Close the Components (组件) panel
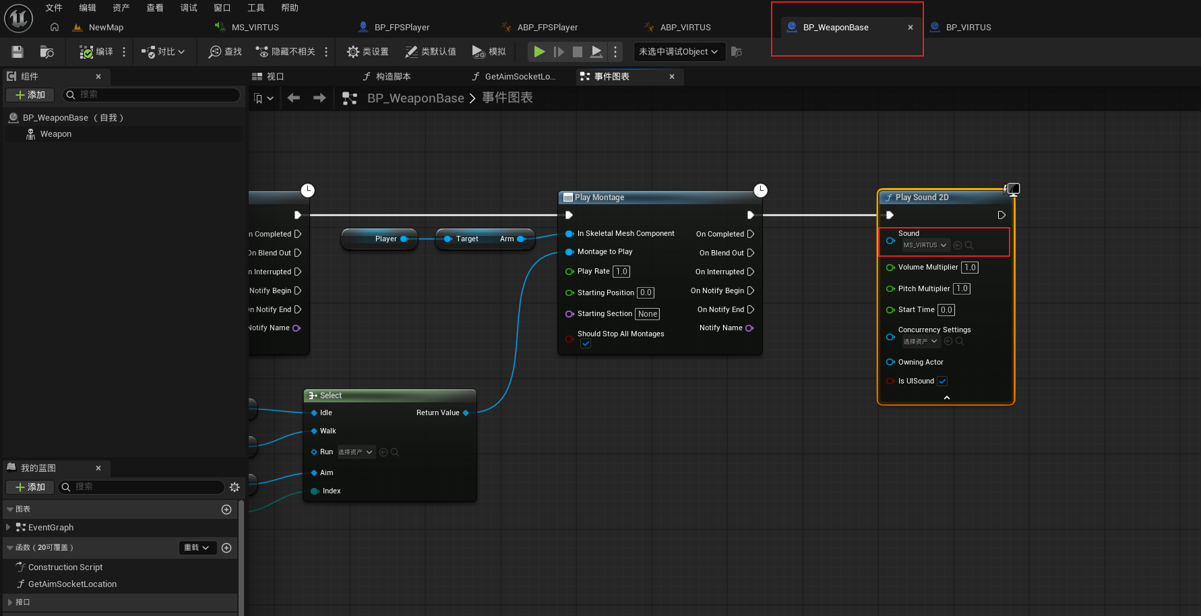1201x616 pixels. pyautogui.click(x=98, y=77)
